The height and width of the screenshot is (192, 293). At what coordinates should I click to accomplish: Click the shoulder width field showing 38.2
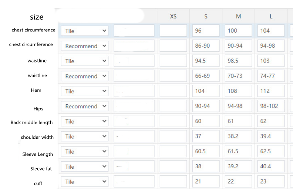click(x=238, y=137)
